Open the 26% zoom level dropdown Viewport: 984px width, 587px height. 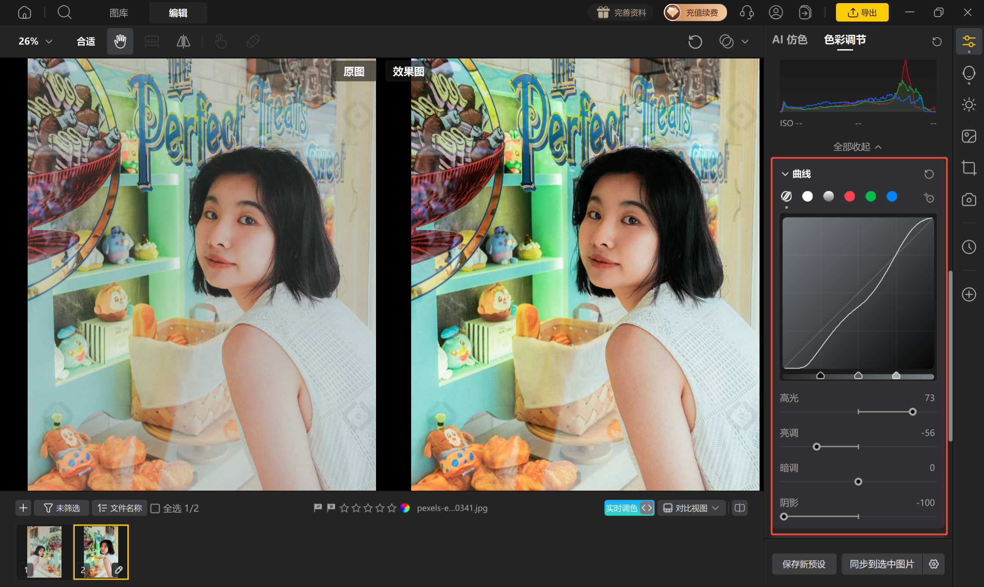[36, 41]
